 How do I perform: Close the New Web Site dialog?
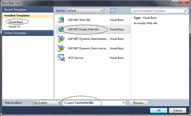[x=184, y=2]
